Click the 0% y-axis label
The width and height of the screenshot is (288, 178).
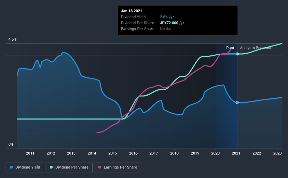point(11,145)
